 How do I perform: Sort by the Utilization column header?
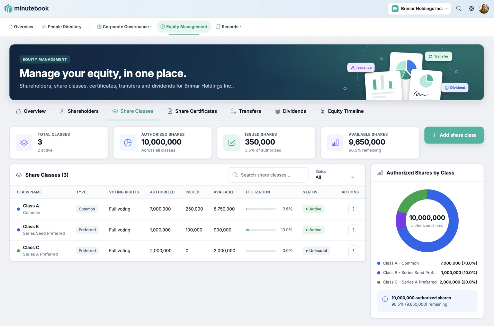click(258, 192)
